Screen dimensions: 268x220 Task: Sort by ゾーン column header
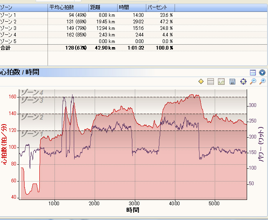pos(24,7)
